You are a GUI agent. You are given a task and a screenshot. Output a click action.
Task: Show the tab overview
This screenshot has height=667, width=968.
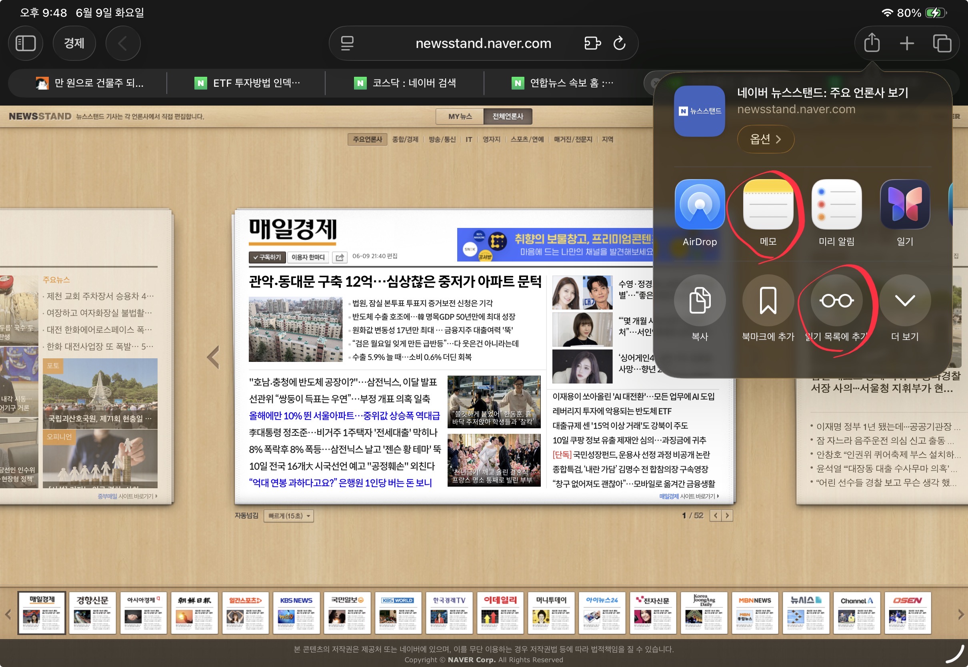(942, 43)
